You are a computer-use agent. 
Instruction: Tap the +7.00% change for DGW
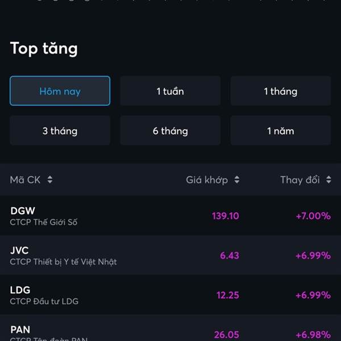(313, 216)
